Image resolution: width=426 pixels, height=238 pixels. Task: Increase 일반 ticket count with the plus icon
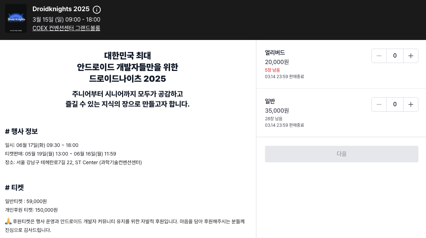point(411,104)
